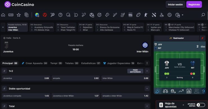The height and width of the screenshot is (109, 208).
Task: Click the Pago Anticipado badge
Action: 135,71
